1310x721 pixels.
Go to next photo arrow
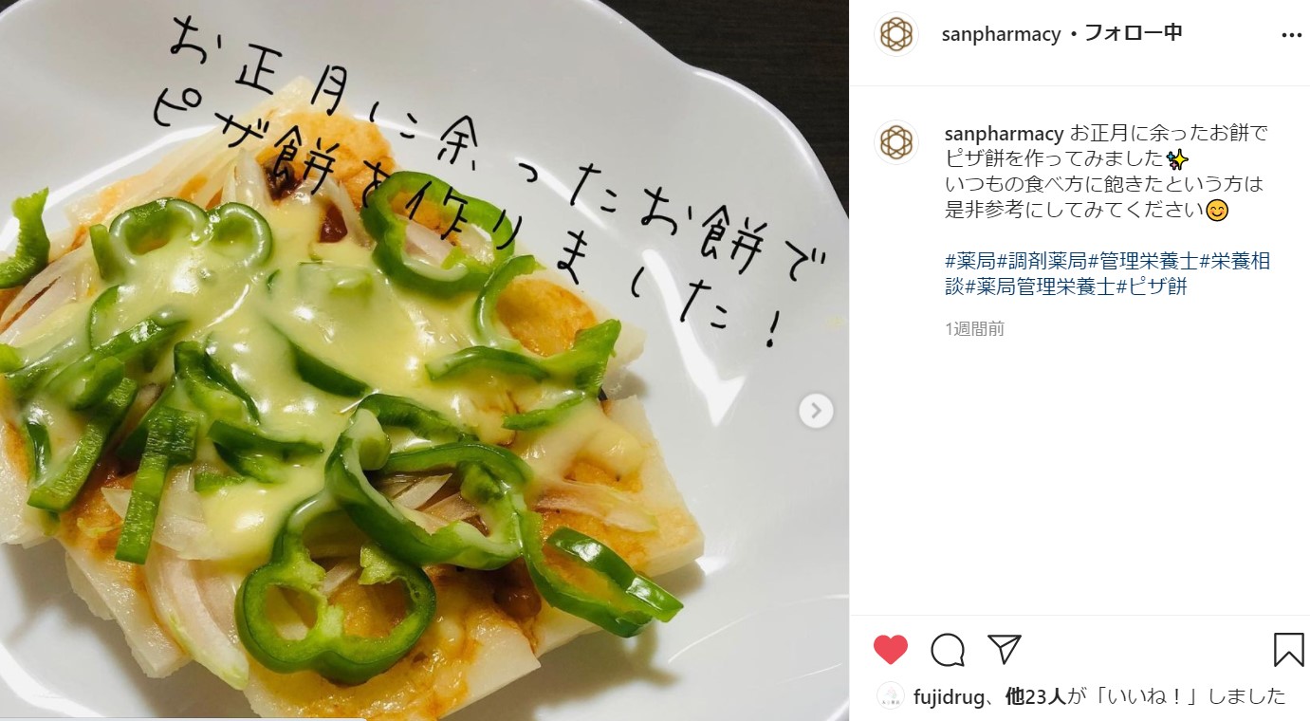[x=816, y=411]
